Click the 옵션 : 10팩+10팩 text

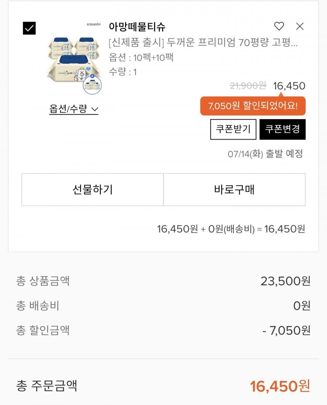point(141,57)
